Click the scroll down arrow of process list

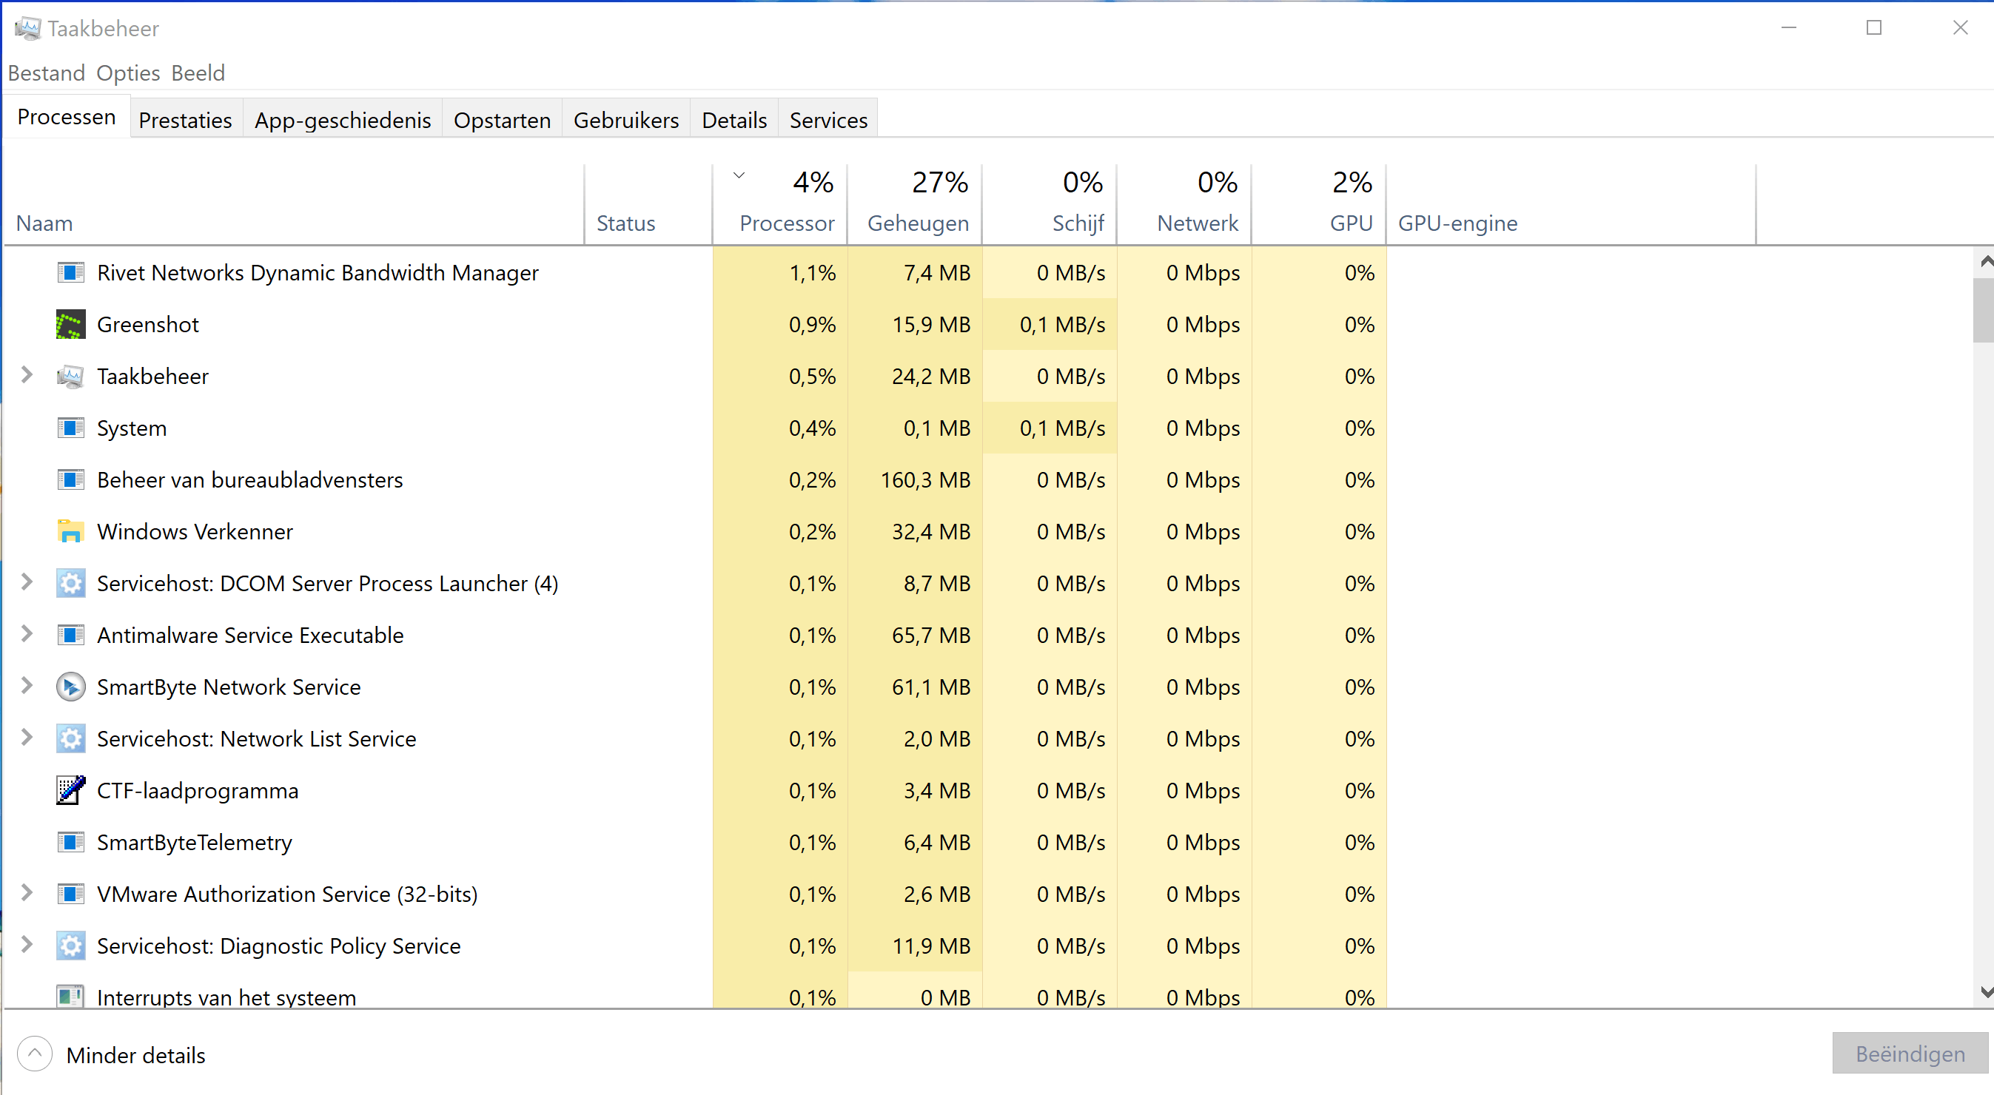point(1984,991)
